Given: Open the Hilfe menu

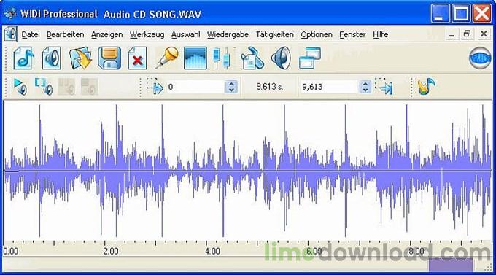Looking at the screenshot, I should (x=380, y=34).
